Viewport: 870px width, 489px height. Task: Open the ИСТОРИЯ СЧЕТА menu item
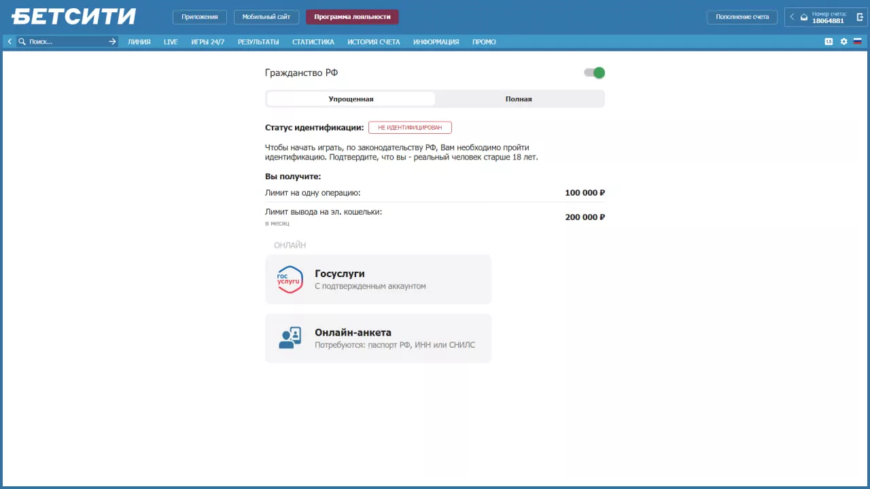click(373, 41)
